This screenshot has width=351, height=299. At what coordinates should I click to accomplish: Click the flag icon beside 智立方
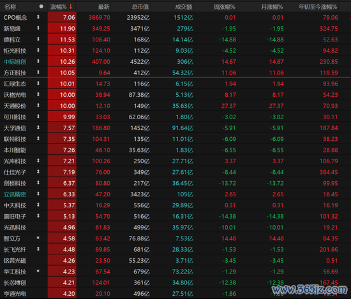coord(38,238)
